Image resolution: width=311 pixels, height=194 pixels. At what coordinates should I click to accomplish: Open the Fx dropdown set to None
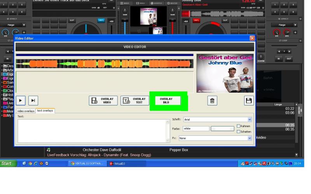click(x=215, y=138)
